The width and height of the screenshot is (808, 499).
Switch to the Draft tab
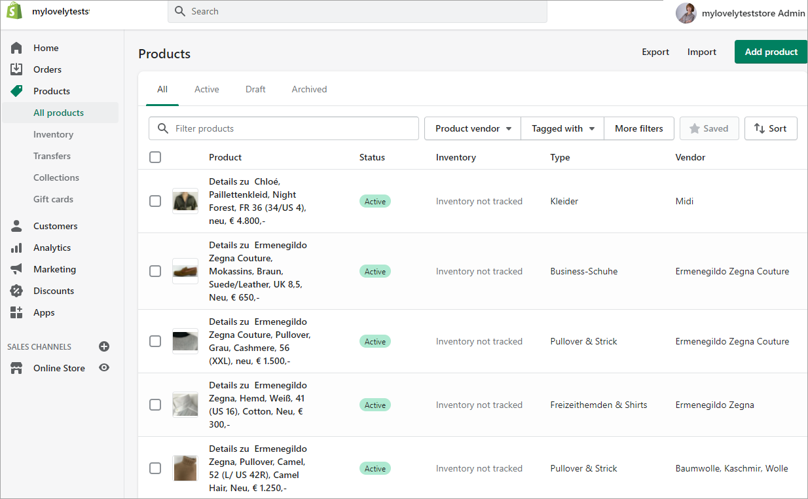[255, 89]
